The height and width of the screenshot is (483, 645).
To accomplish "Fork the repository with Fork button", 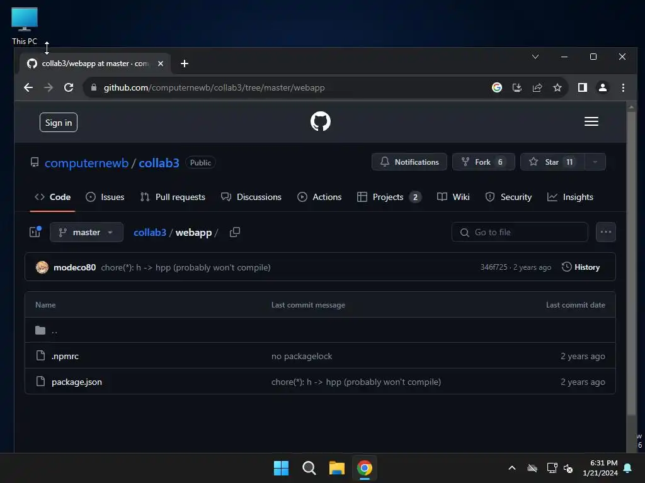I will [x=484, y=162].
